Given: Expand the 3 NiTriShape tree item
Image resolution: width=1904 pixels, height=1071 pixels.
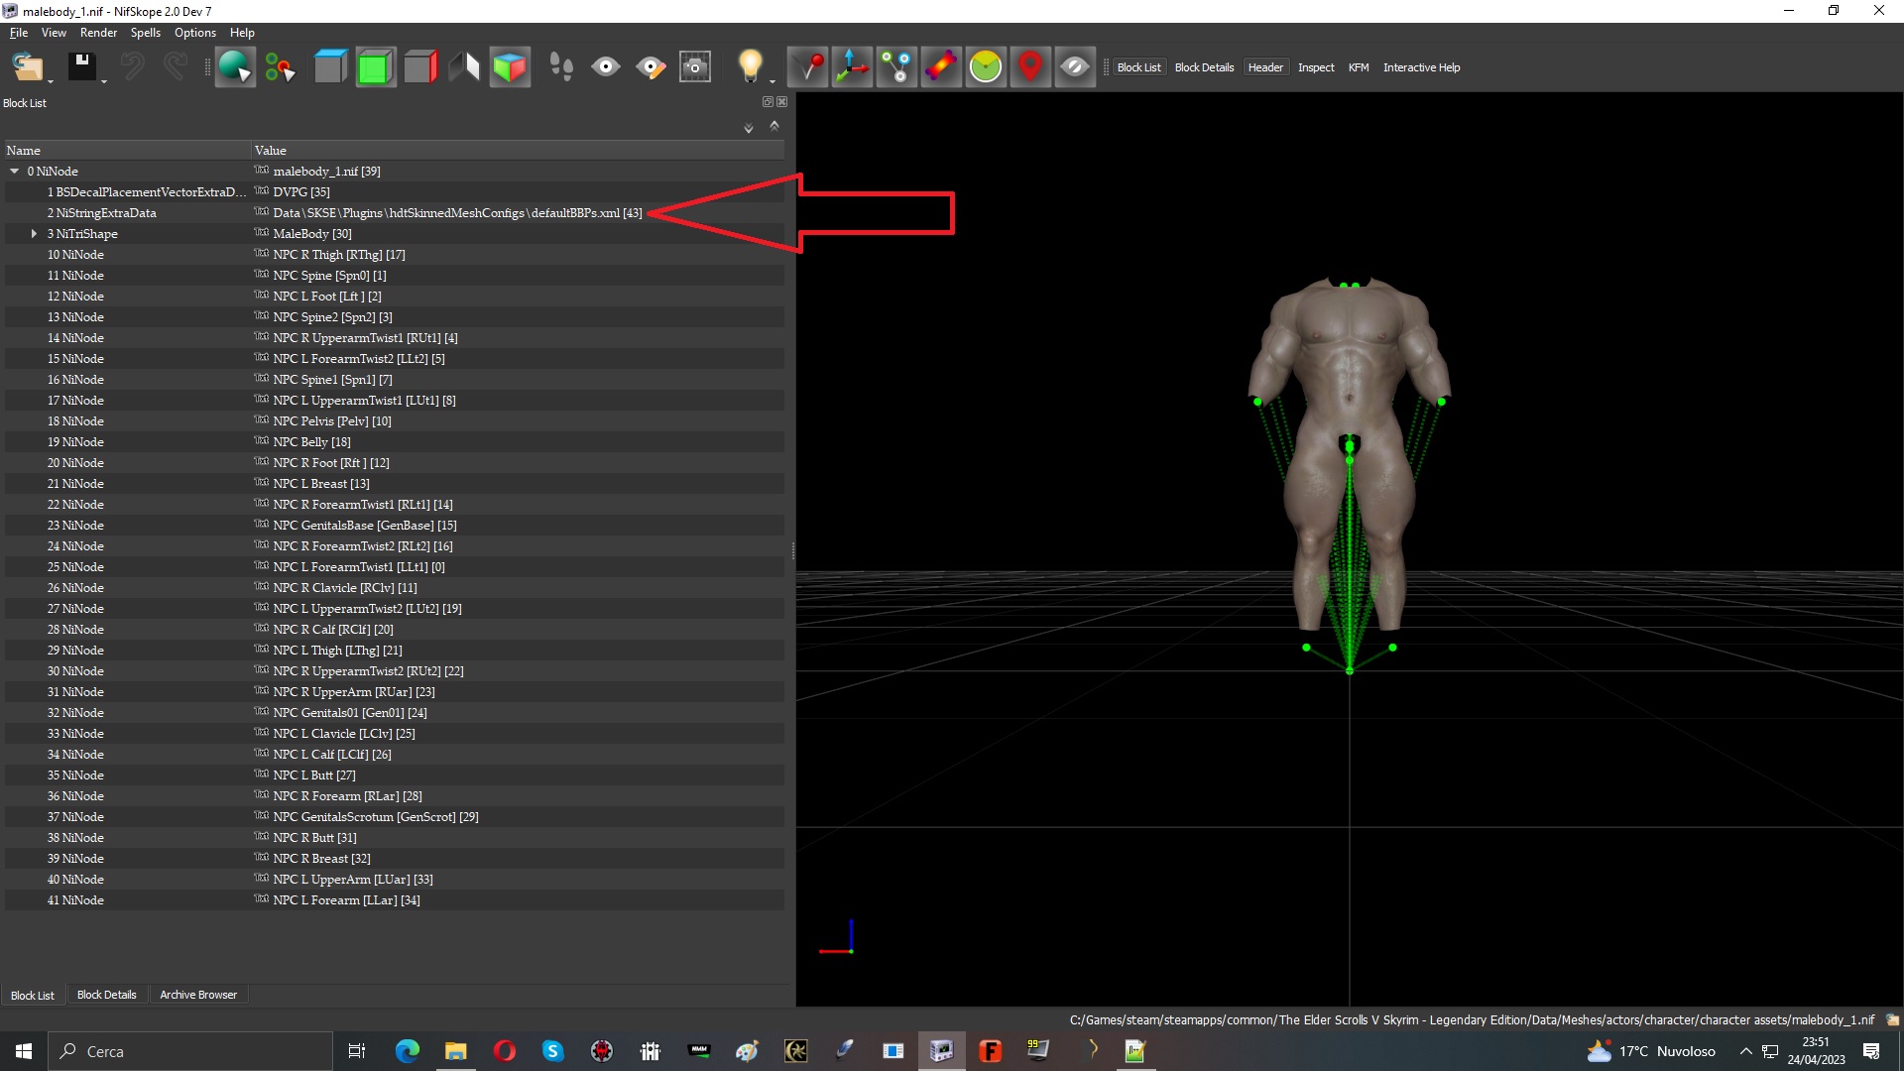Looking at the screenshot, I should point(34,234).
